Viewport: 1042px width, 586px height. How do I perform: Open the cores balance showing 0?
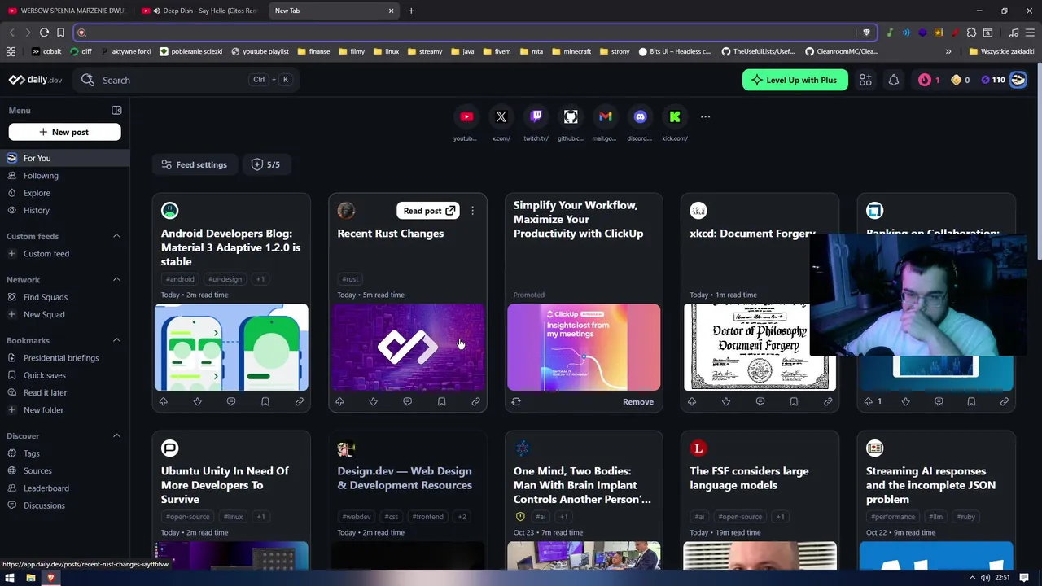(x=961, y=80)
